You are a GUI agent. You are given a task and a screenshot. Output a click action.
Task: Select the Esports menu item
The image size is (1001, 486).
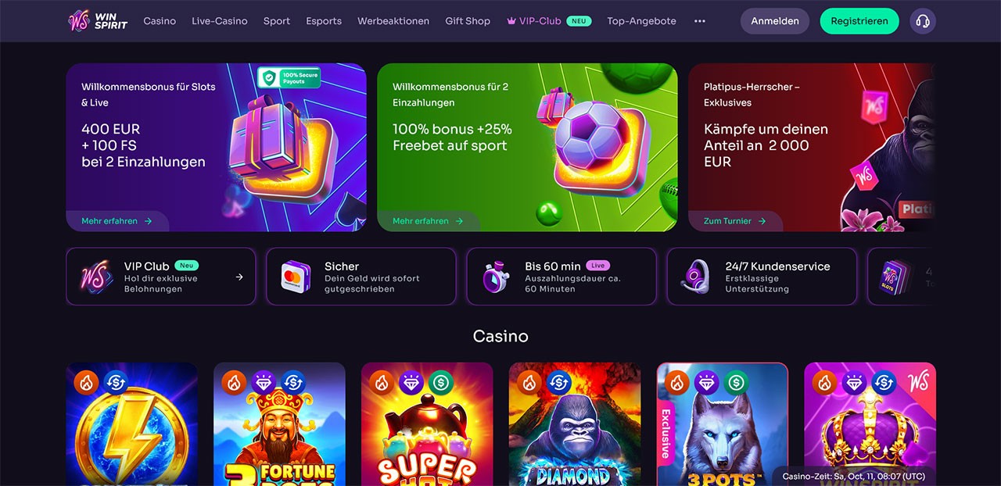[x=324, y=21]
